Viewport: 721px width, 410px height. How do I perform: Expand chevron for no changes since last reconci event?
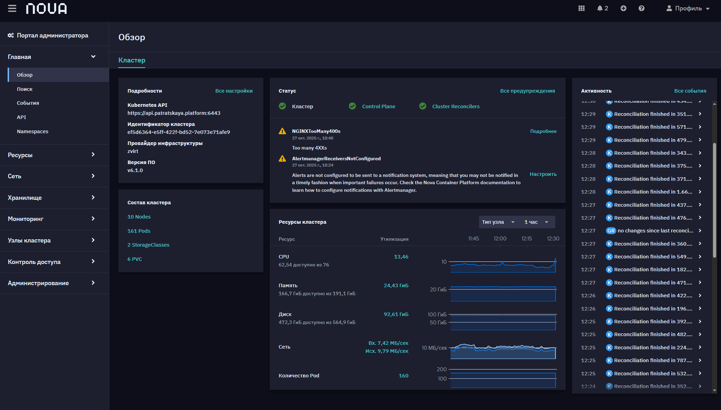point(700,231)
